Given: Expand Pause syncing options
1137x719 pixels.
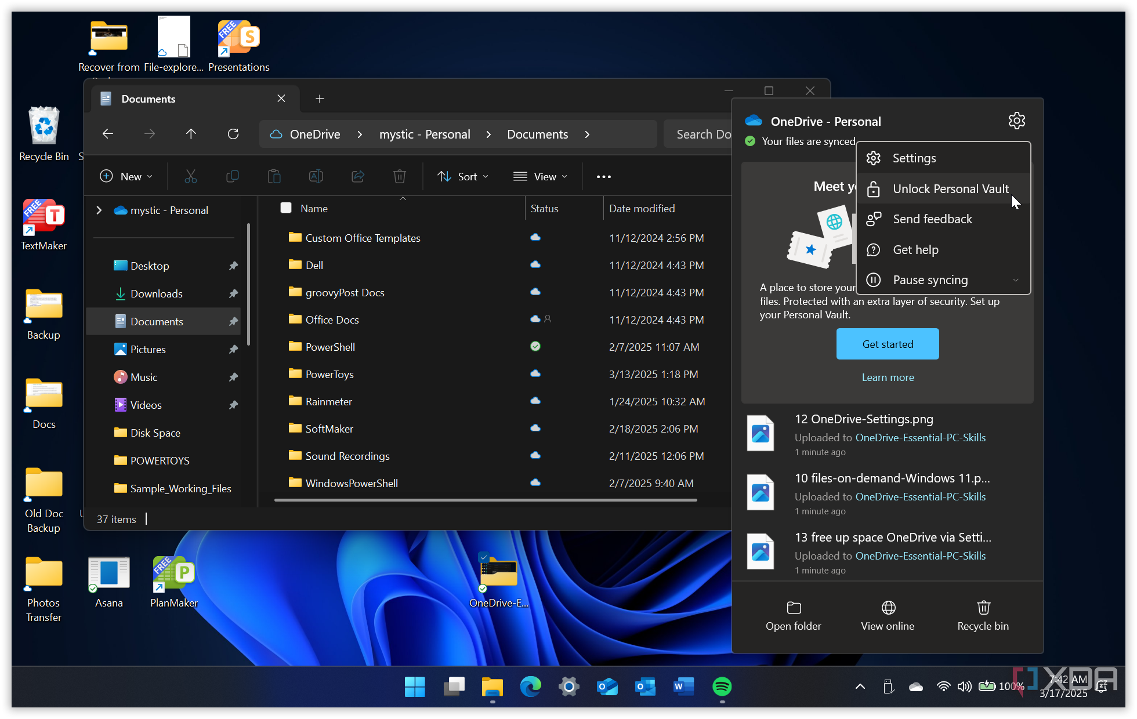Looking at the screenshot, I should pos(1016,280).
